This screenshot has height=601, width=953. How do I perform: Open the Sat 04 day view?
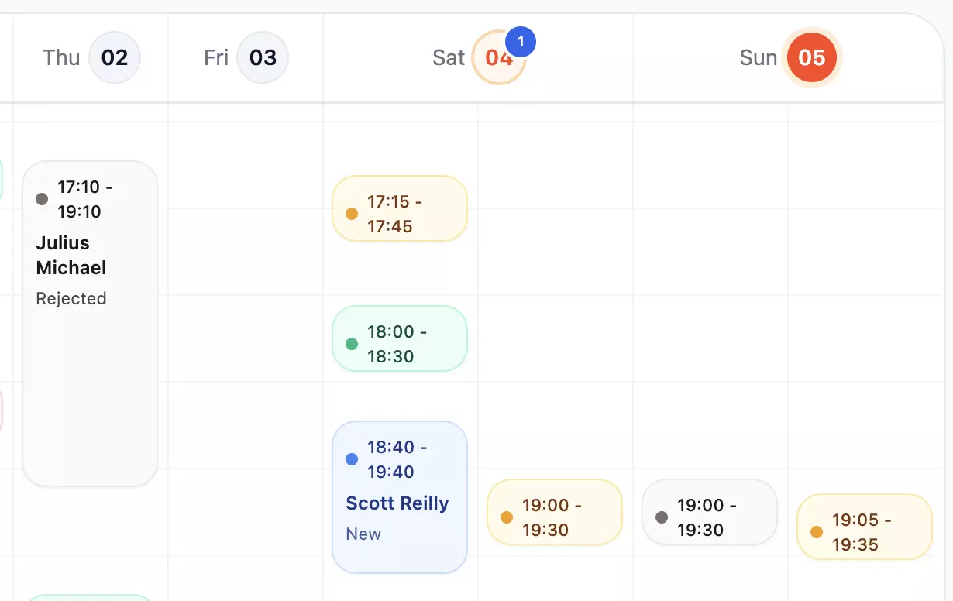pyautogui.click(x=499, y=57)
